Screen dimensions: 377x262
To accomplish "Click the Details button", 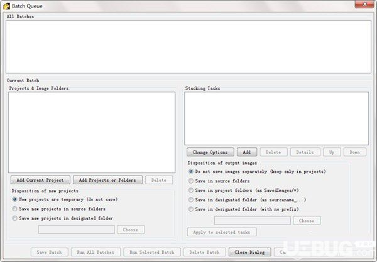I will pos(305,152).
